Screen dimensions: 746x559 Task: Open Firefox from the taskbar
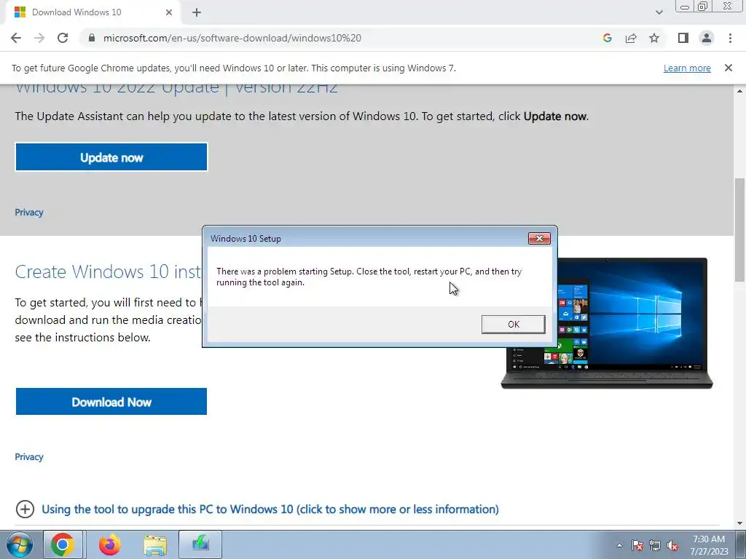click(x=109, y=544)
